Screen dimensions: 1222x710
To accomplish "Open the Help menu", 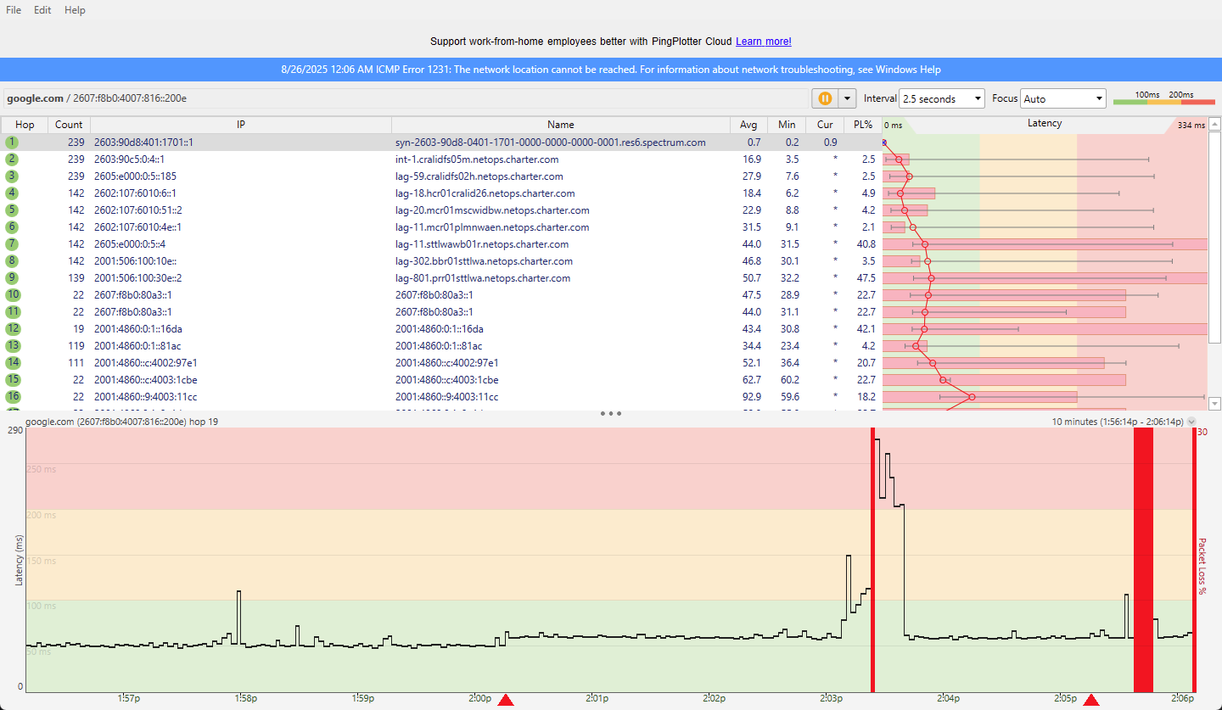I will pos(75,10).
